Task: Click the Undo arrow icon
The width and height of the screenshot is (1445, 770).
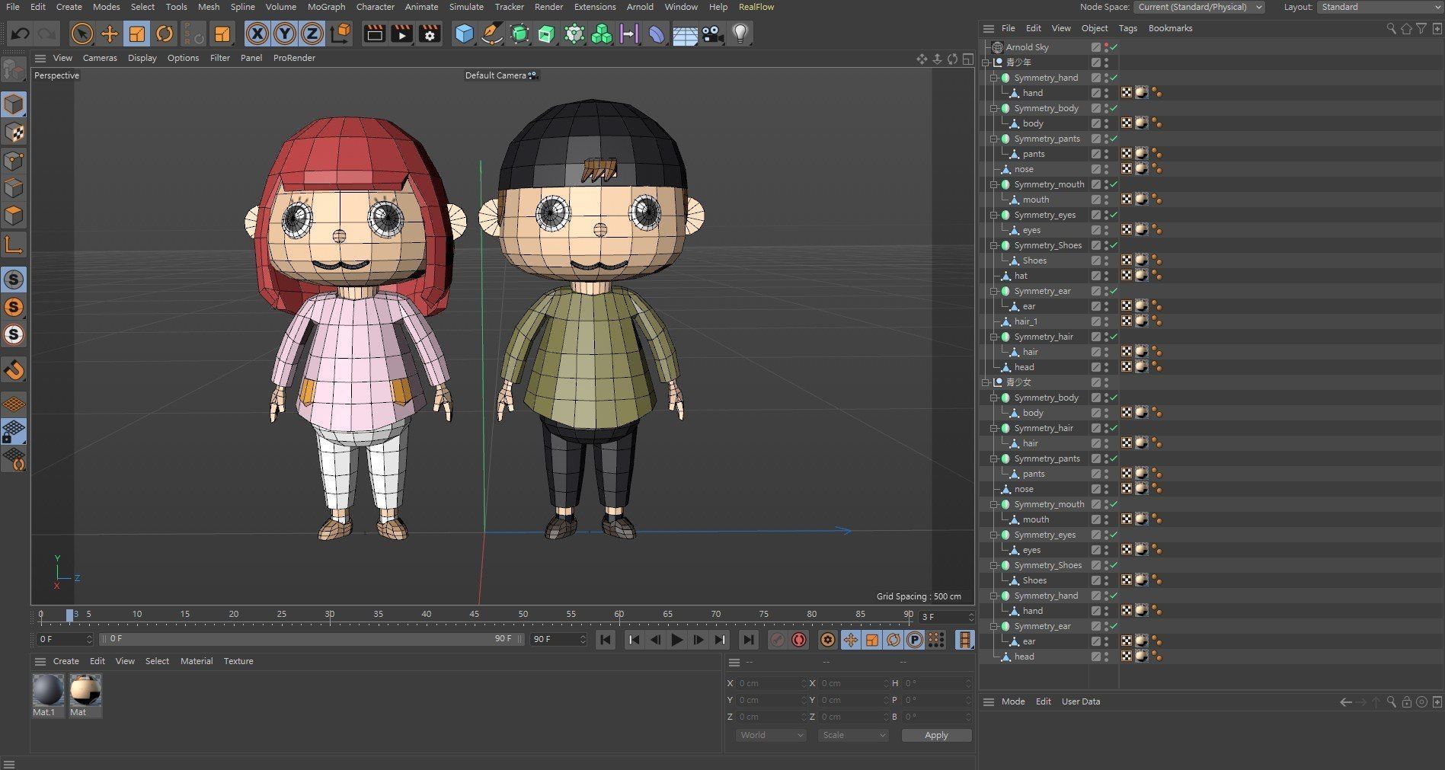Action: pyautogui.click(x=21, y=34)
